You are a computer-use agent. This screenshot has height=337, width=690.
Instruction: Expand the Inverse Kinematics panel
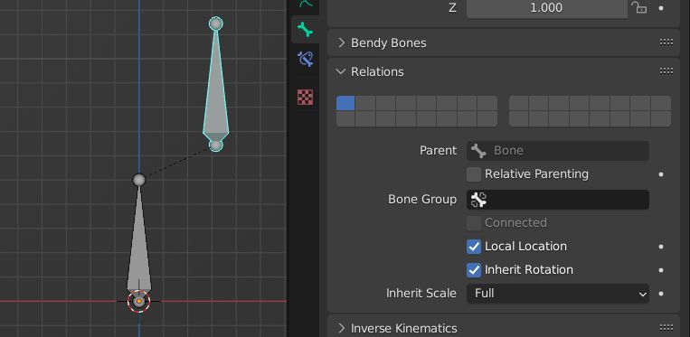coord(341,328)
